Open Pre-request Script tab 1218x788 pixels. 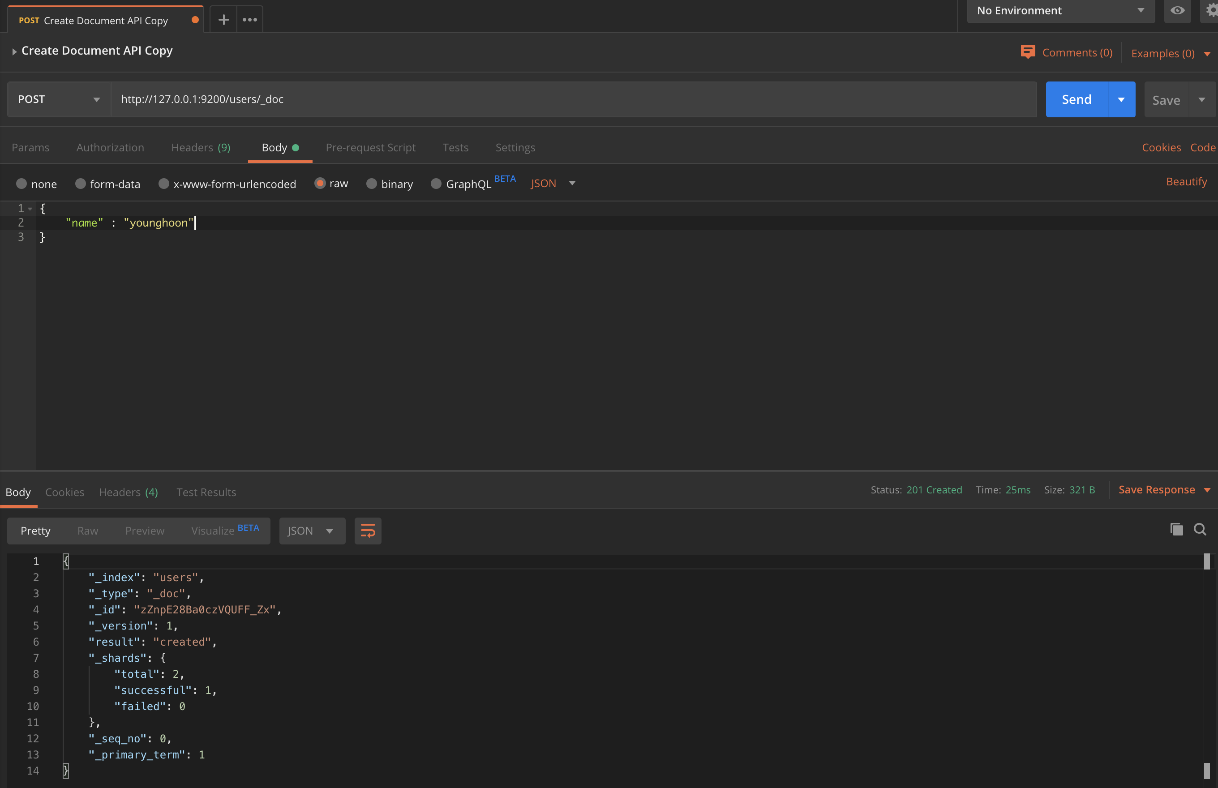370,147
